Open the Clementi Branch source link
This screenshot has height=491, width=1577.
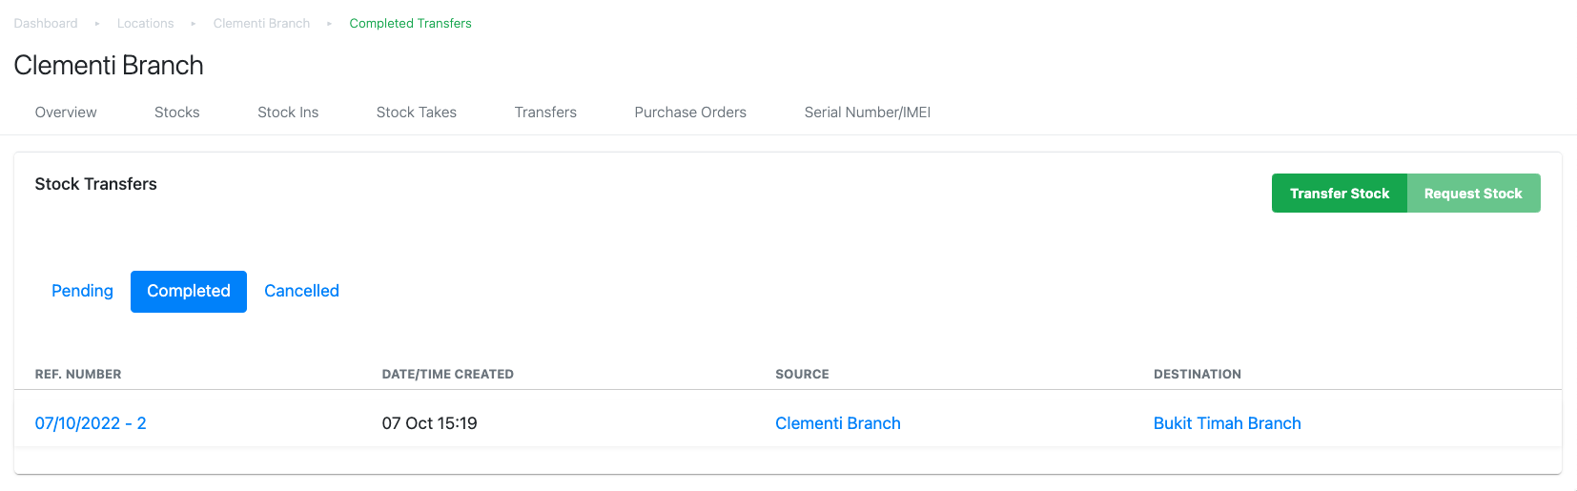(838, 423)
